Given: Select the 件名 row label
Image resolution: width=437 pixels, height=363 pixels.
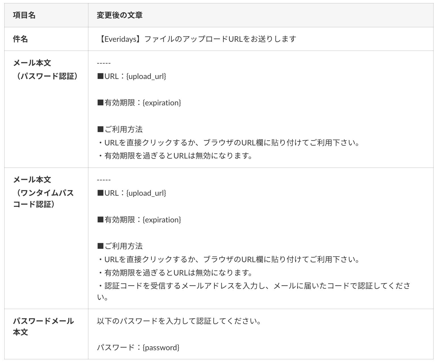Looking at the screenshot, I should [20, 39].
